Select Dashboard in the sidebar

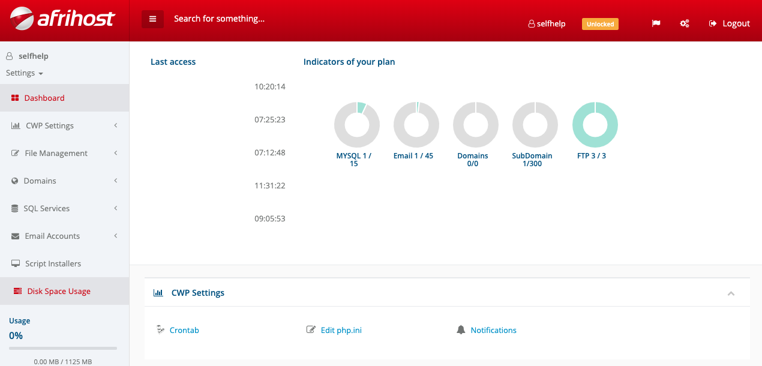[44, 98]
